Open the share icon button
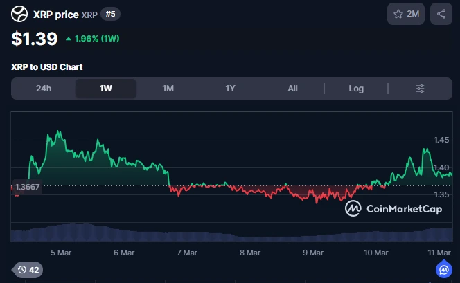The height and width of the screenshot is (283, 460). click(441, 14)
